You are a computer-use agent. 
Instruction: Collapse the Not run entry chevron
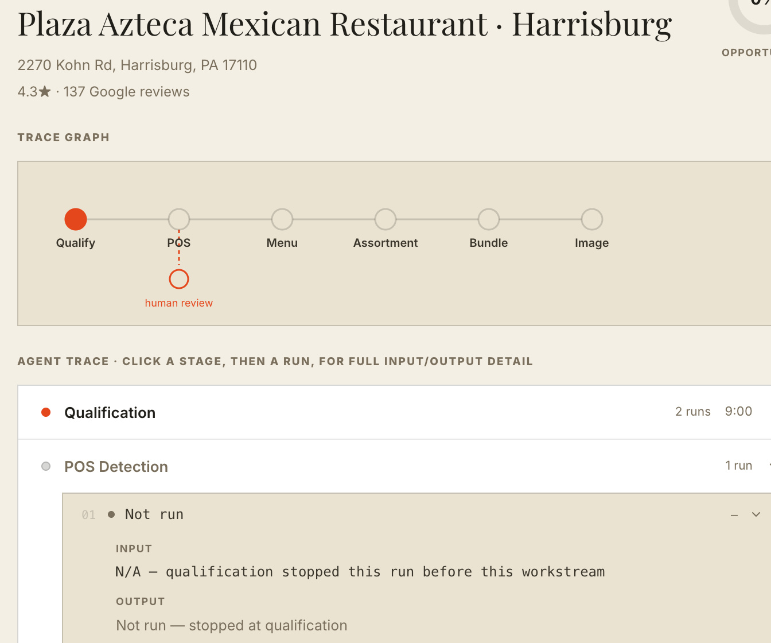(756, 514)
